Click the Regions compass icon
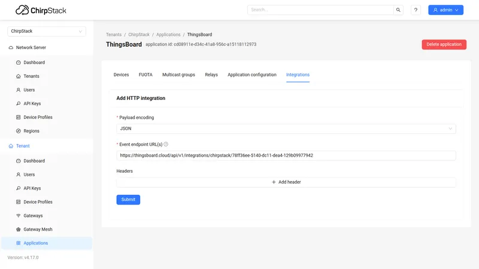 (19, 131)
